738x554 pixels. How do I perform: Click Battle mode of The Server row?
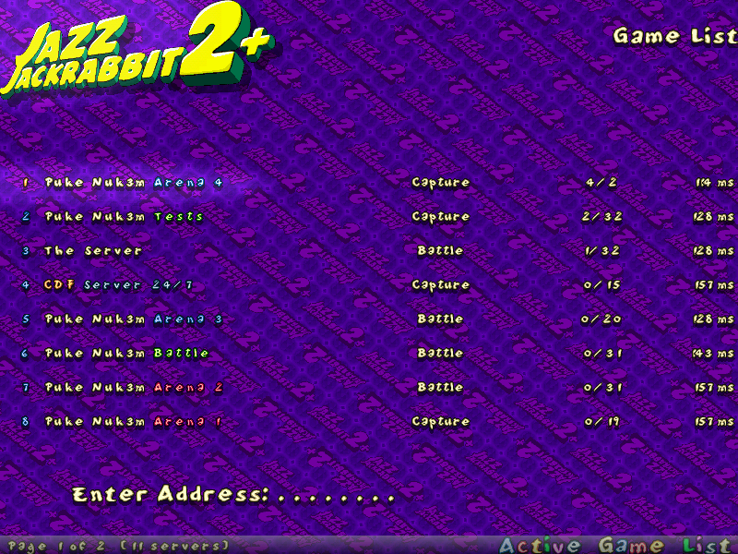pyautogui.click(x=441, y=250)
